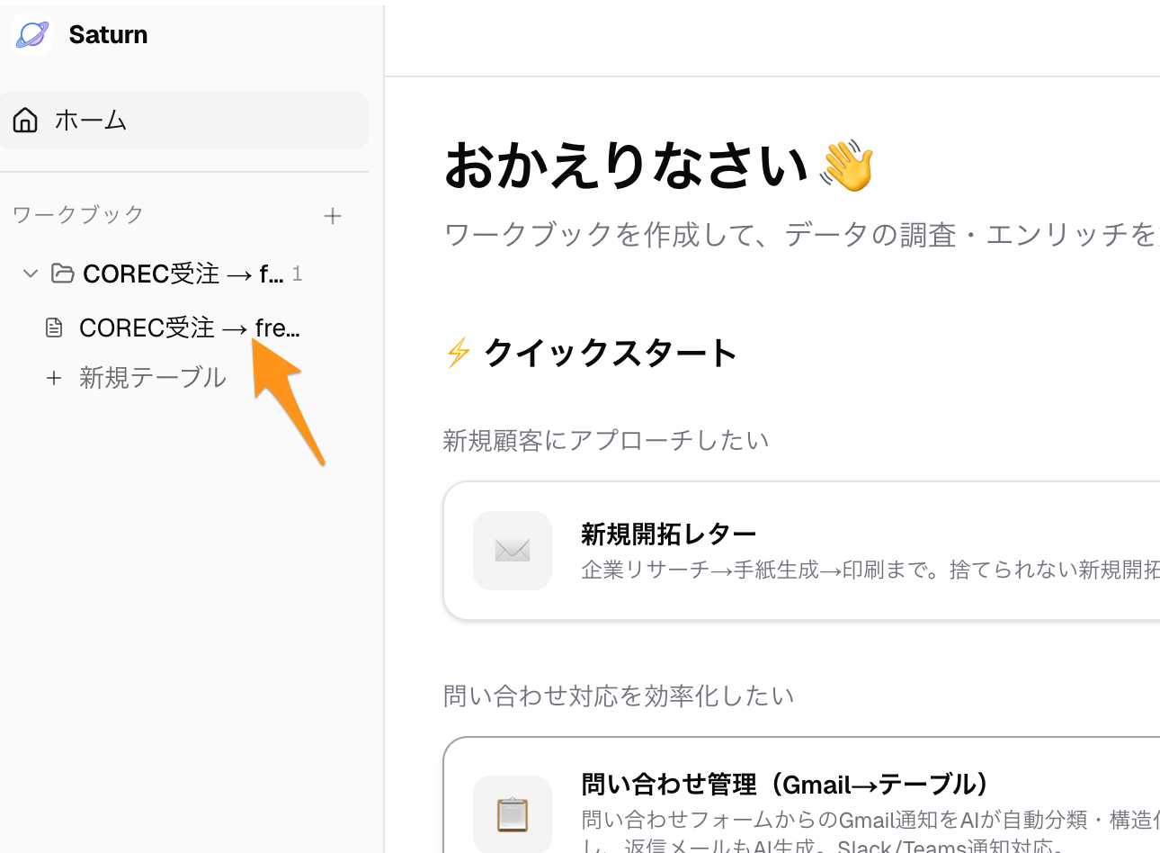Click 新規テーブル to add a new table

pyautogui.click(x=153, y=377)
